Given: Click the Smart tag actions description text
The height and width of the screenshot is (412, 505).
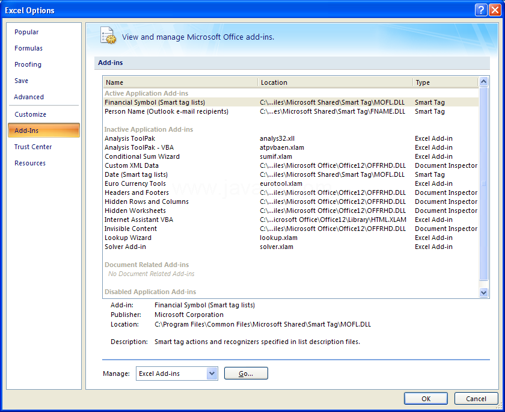Looking at the screenshot, I should pyautogui.click(x=257, y=342).
